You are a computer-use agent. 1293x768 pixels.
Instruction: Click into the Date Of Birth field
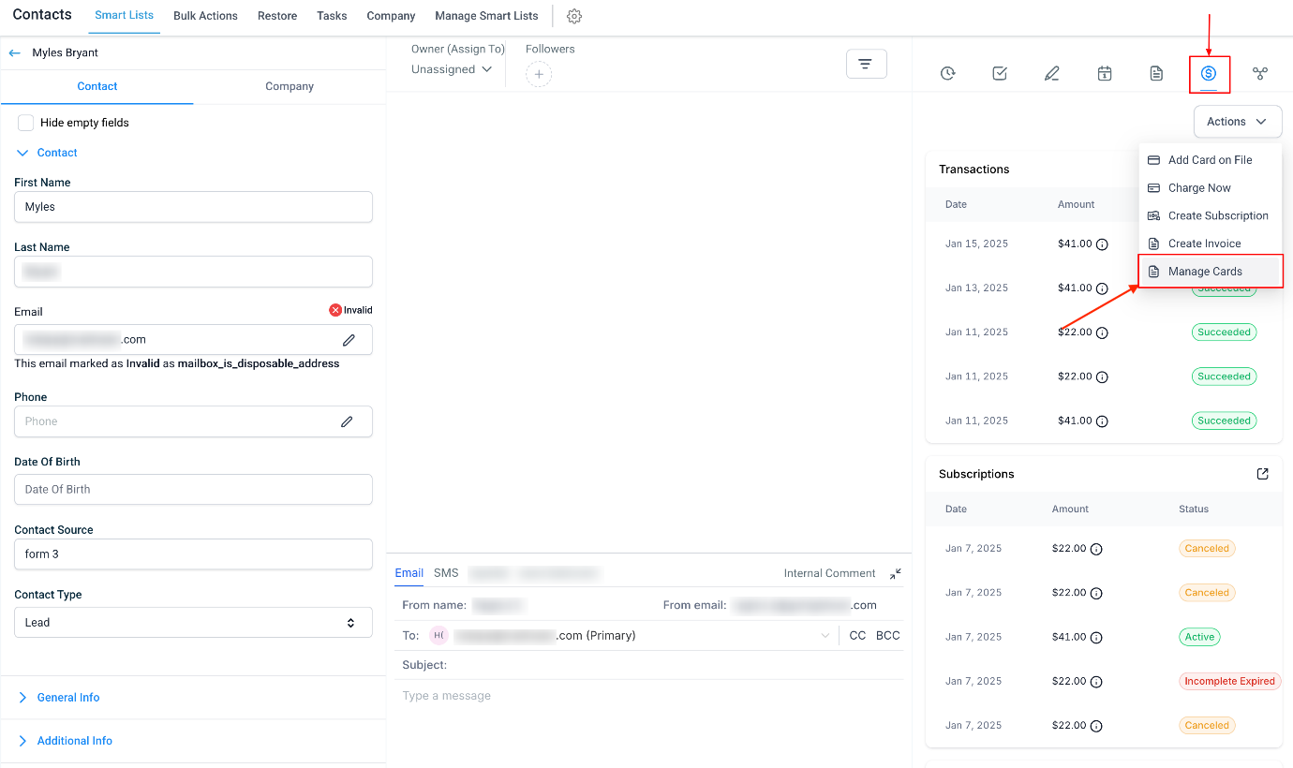coord(193,490)
